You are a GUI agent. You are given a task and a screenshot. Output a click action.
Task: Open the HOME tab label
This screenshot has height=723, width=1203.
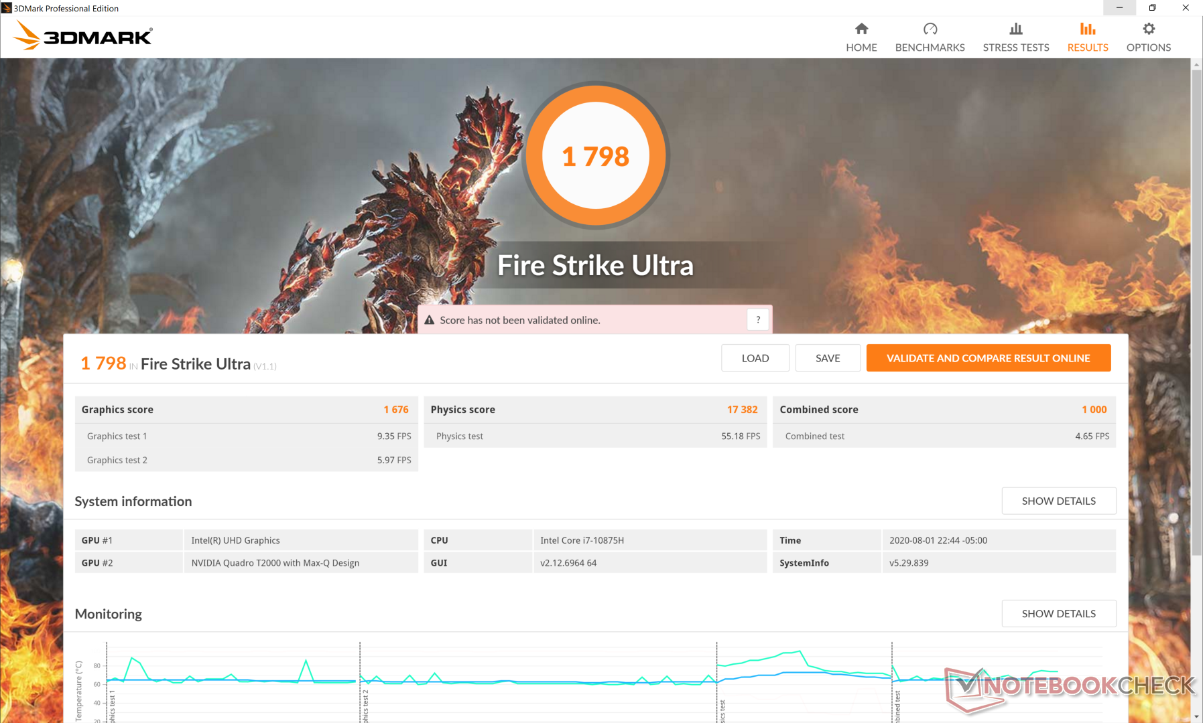(x=861, y=48)
